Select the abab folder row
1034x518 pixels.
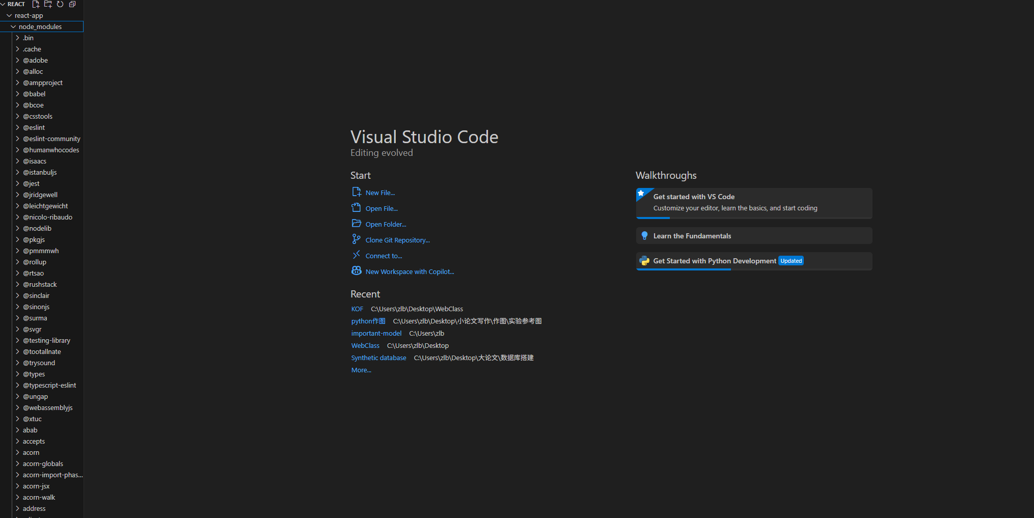[42, 430]
